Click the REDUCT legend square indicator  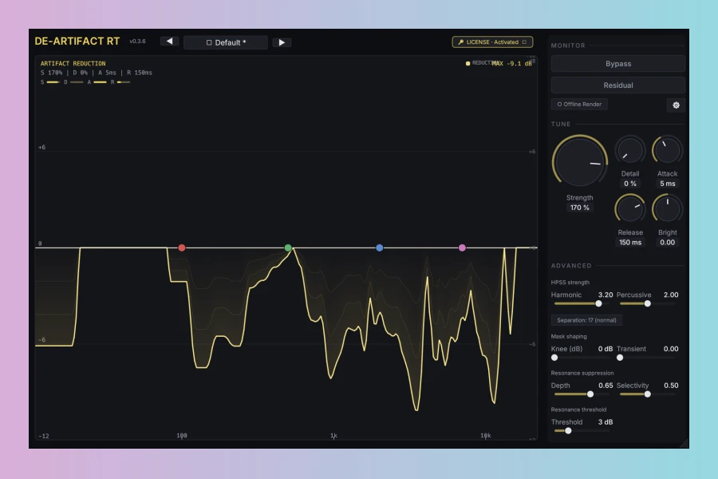click(x=467, y=63)
